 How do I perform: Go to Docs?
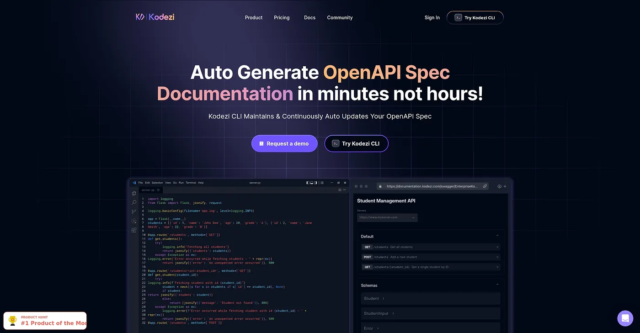point(309,18)
